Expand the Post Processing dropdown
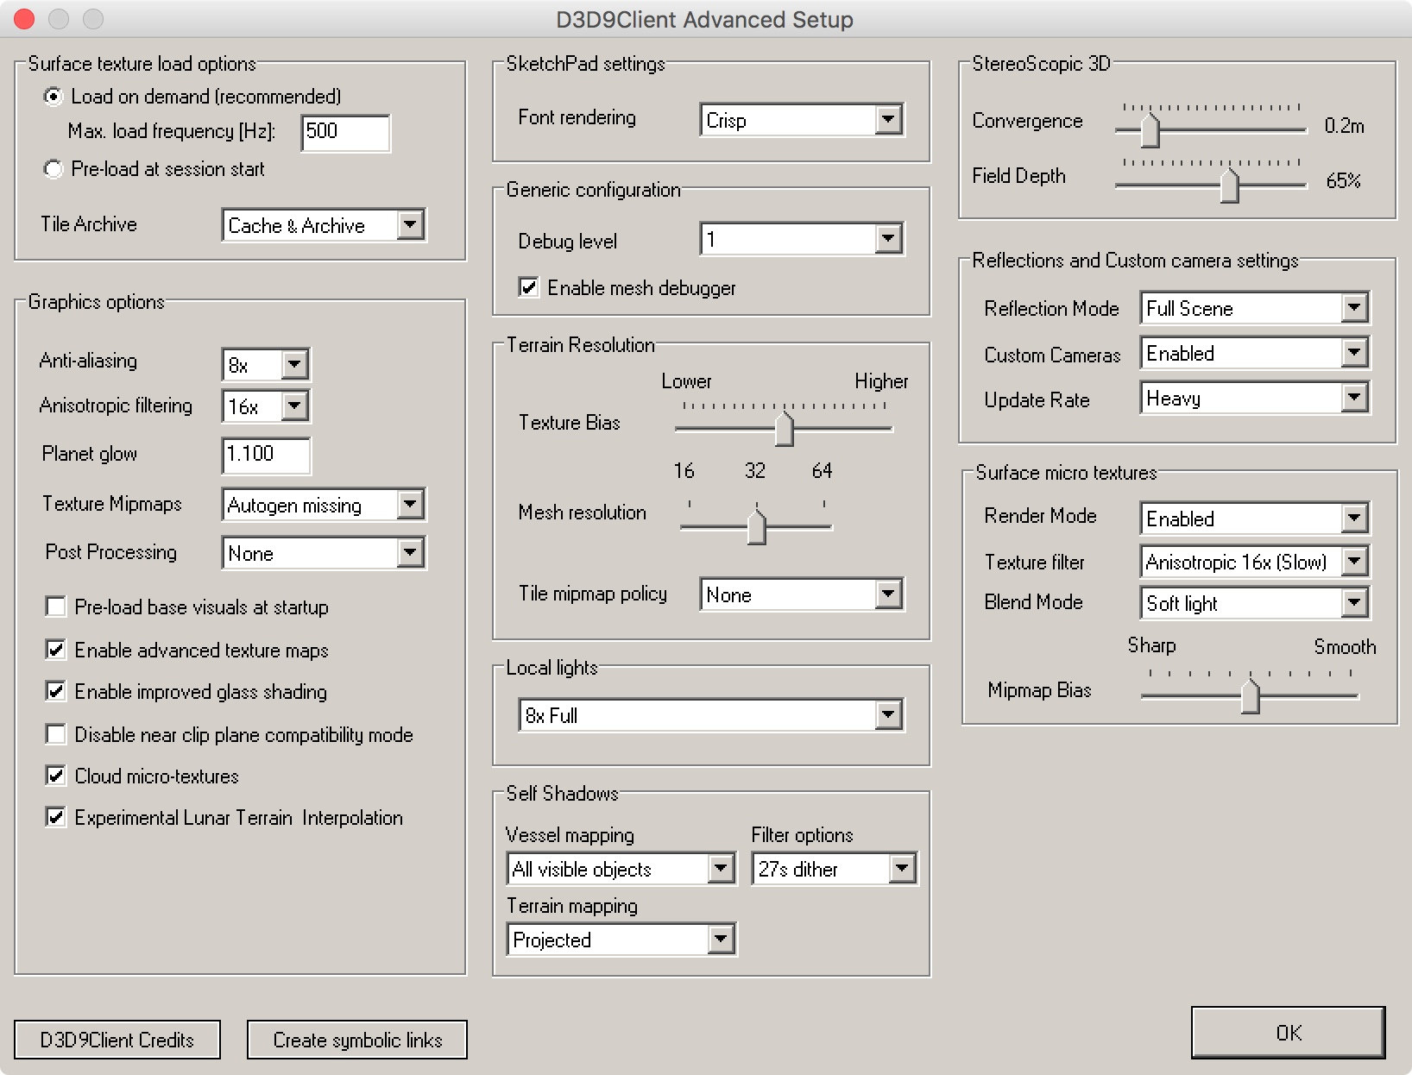This screenshot has height=1075, width=1412. [324, 553]
